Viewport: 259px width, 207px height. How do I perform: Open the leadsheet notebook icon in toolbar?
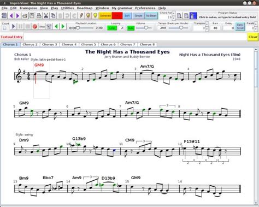pyautogui.click(x=4, y=16)
